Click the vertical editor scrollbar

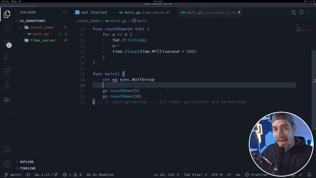pos(314,90)
